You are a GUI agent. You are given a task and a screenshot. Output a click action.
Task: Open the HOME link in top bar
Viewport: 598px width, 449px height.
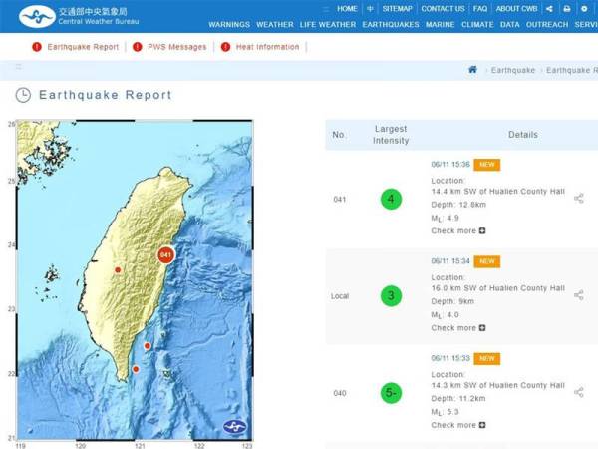347,9
